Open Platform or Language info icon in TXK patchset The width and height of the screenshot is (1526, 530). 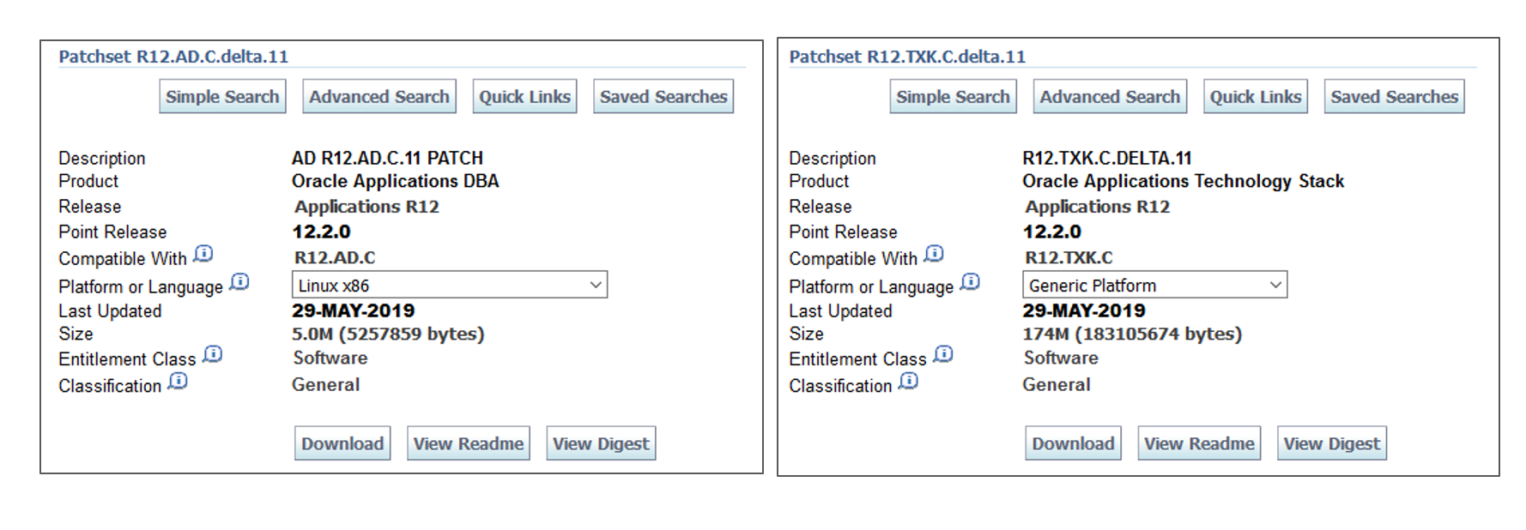click(x=971, y=282)
